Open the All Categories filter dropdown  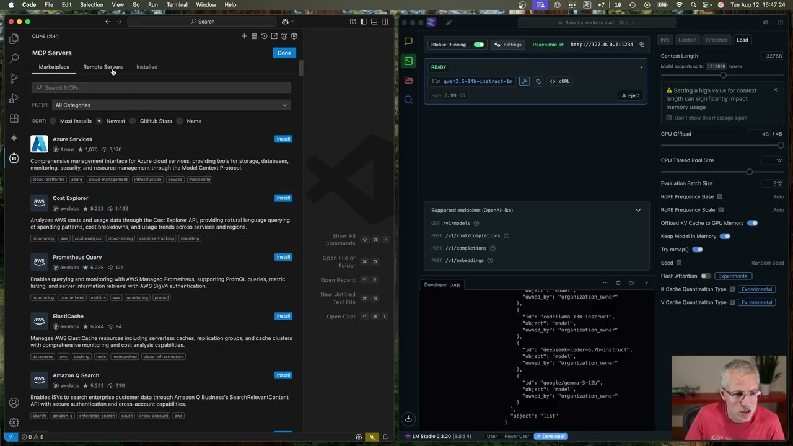click(171, 105)
